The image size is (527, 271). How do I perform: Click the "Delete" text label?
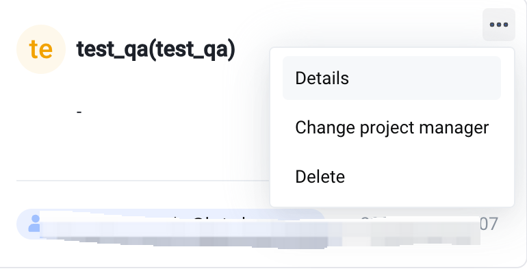[320, 177]
